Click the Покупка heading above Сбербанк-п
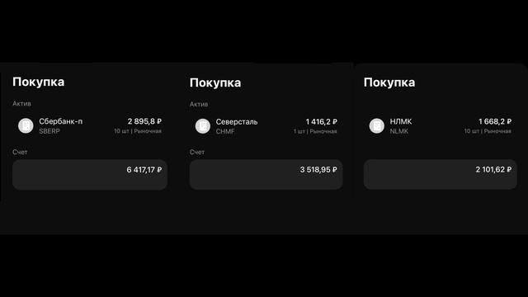This screenshot has height=297, width=528. point(39,82)
